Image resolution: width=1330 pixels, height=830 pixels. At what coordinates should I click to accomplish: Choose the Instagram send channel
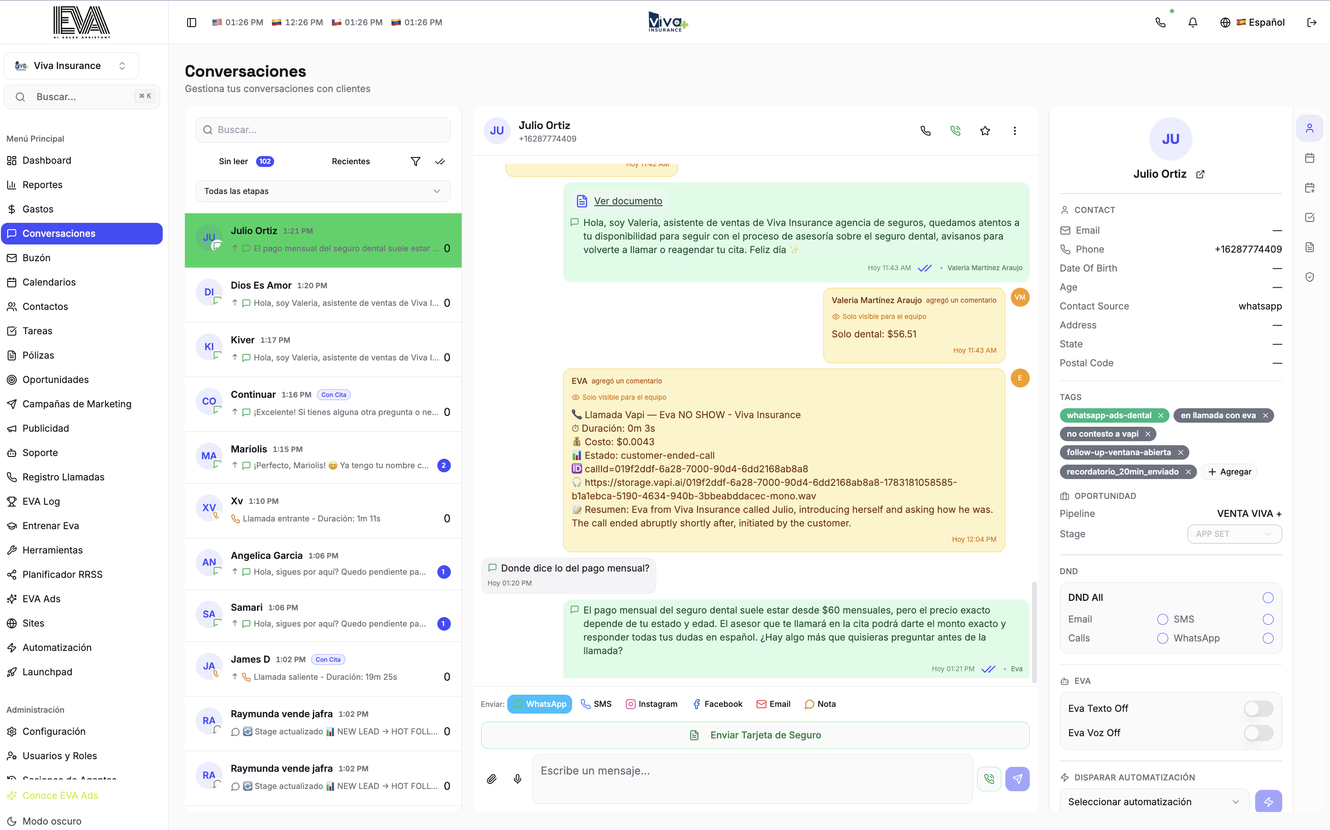[651, 704]
